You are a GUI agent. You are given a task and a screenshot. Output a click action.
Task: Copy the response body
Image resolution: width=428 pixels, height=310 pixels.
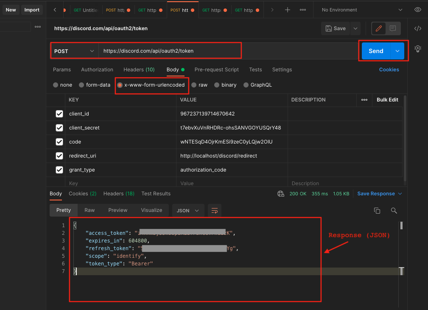[x=377, y=210]
